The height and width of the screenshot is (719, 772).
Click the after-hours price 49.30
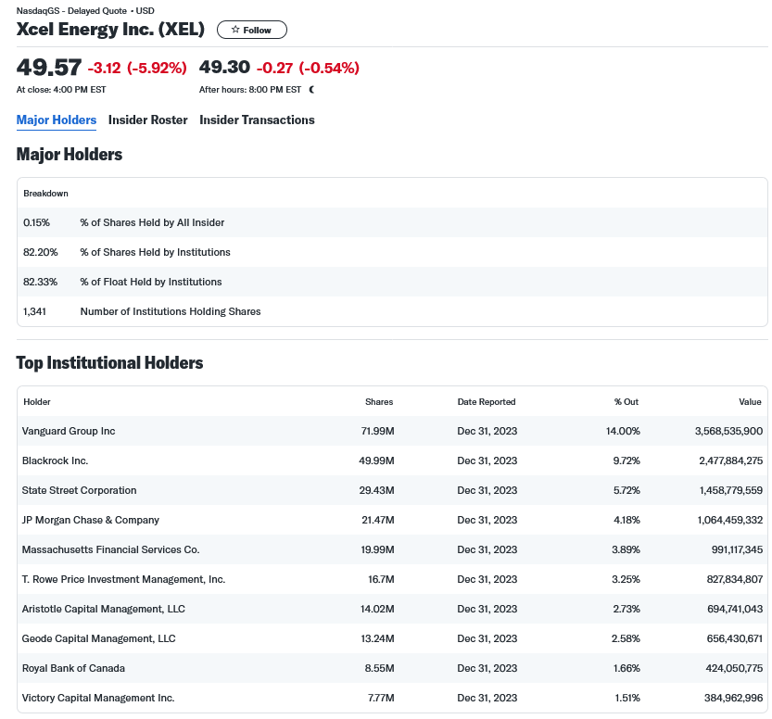point(224,67)
